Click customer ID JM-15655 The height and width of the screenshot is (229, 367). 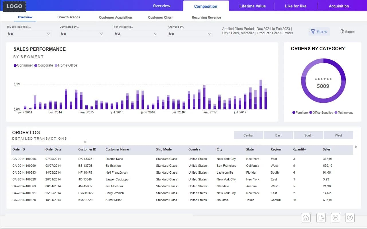85,186
